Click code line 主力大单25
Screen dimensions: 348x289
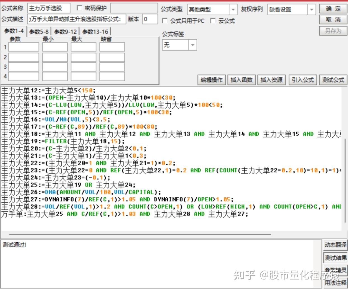point(68,185)
